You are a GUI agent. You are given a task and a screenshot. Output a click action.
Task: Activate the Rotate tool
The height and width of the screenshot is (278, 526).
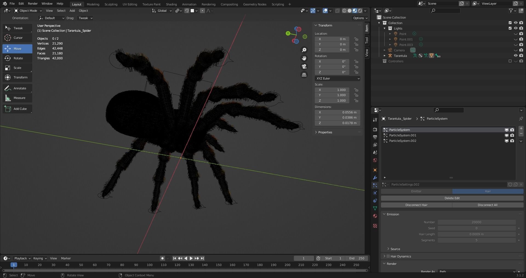(x=17, y=58)
